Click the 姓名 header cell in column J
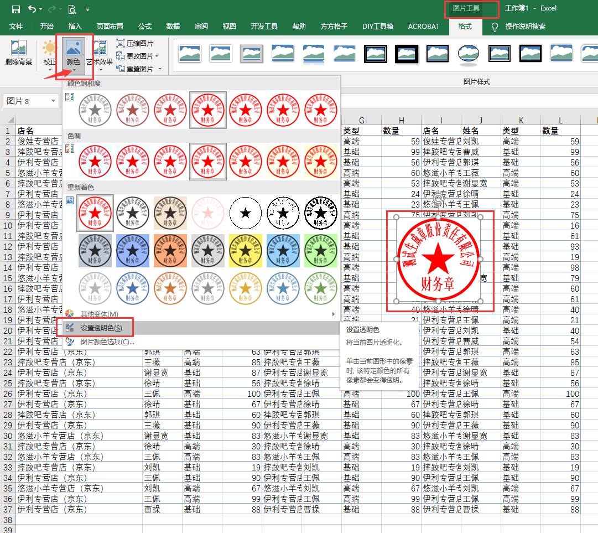Screen dimensions: 598x533 point(481,131)
